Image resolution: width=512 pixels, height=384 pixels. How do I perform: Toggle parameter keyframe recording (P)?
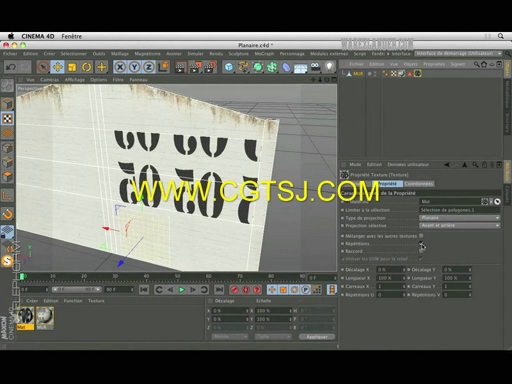point(305,290)
